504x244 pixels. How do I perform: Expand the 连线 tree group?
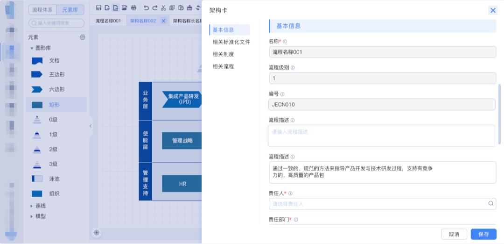click(x=32, y=206)
